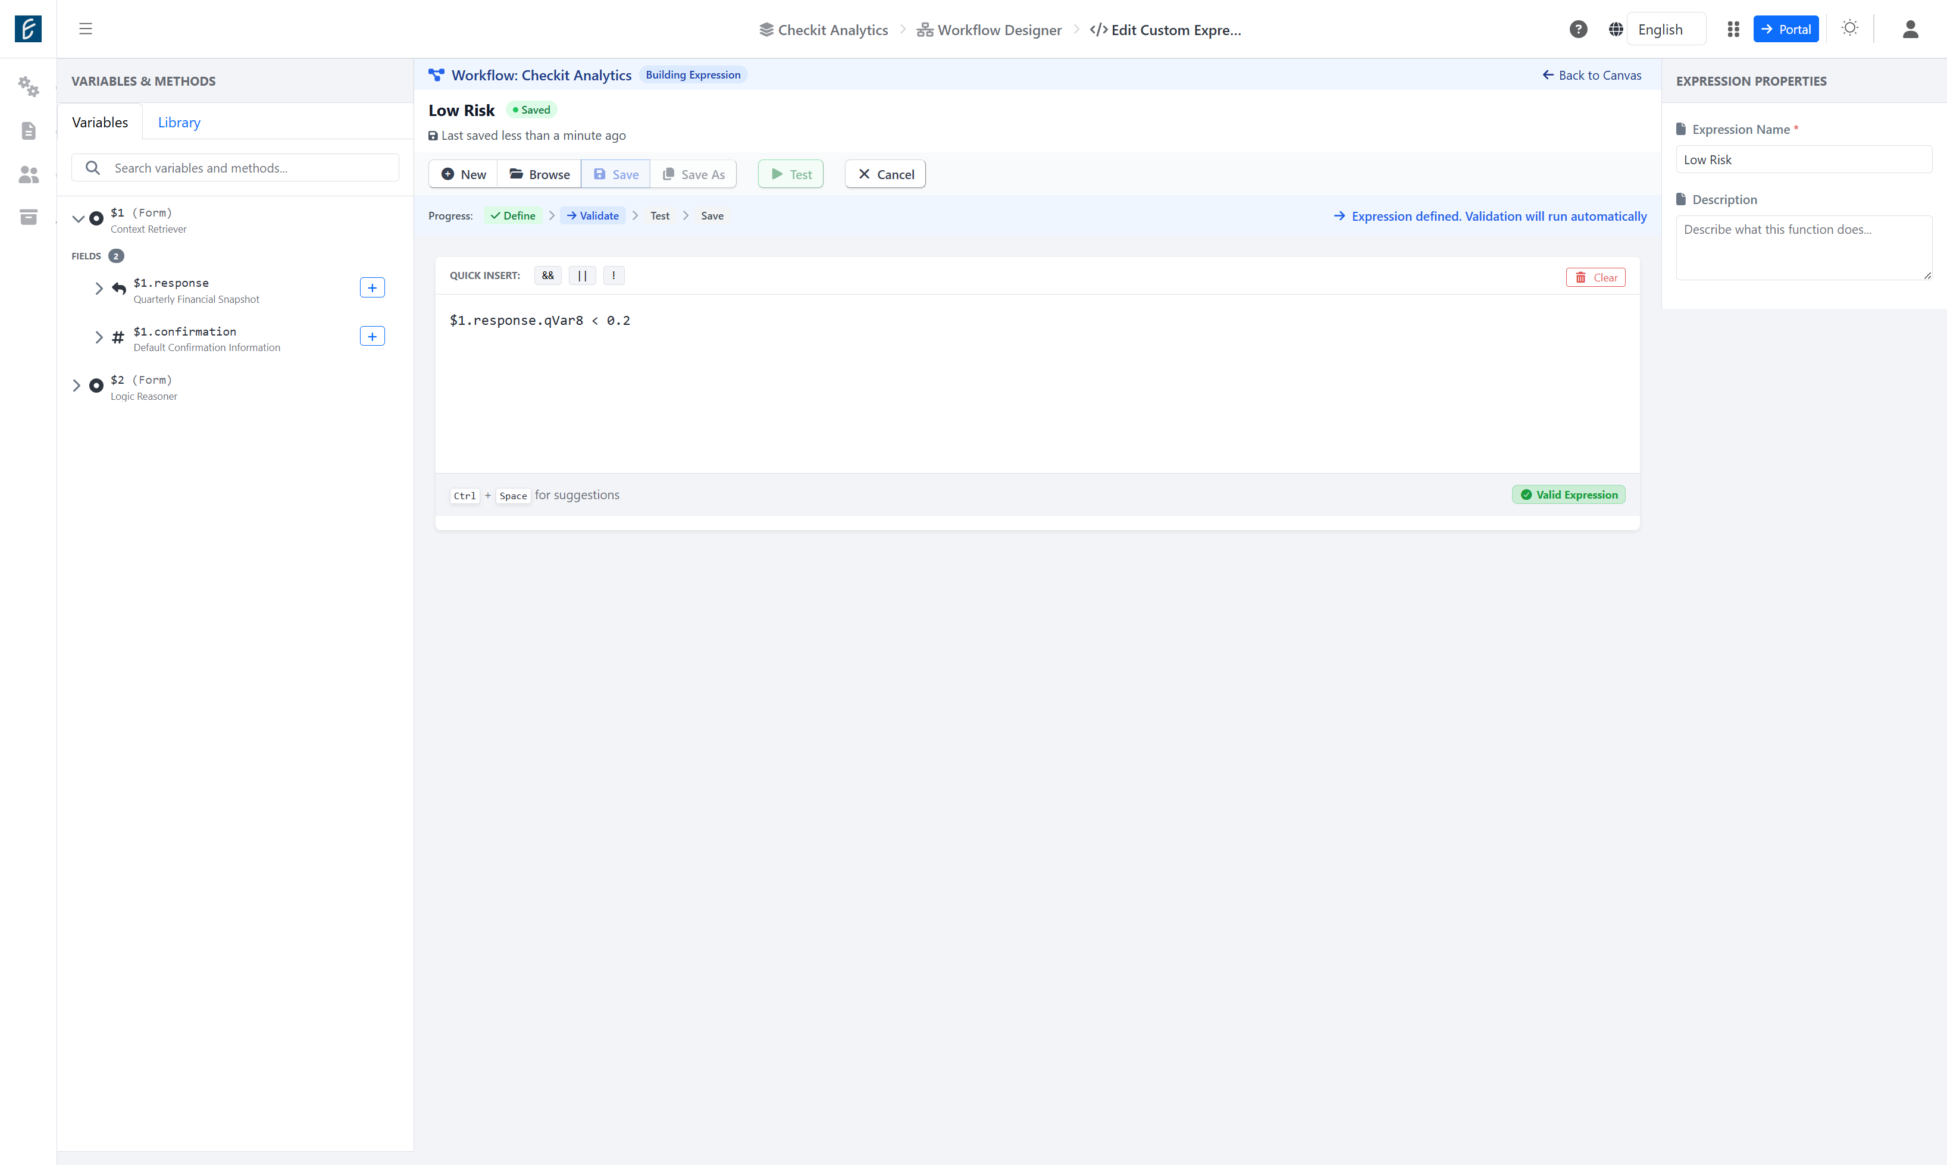This screenshot has height=1165, width=1947.
Task: Open the English language dropdown
Action: [x=1666, y=29]
